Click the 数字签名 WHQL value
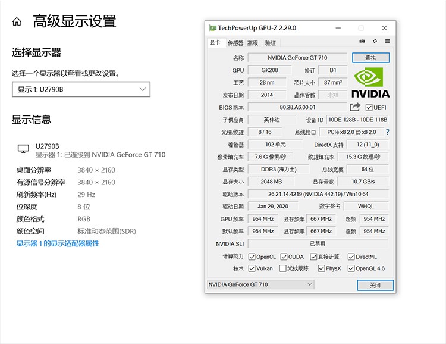The height and width of the screenshot is (344, 446). click(366, 206)
